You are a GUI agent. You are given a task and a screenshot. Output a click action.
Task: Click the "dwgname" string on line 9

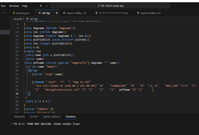click(x=65, y=28)
